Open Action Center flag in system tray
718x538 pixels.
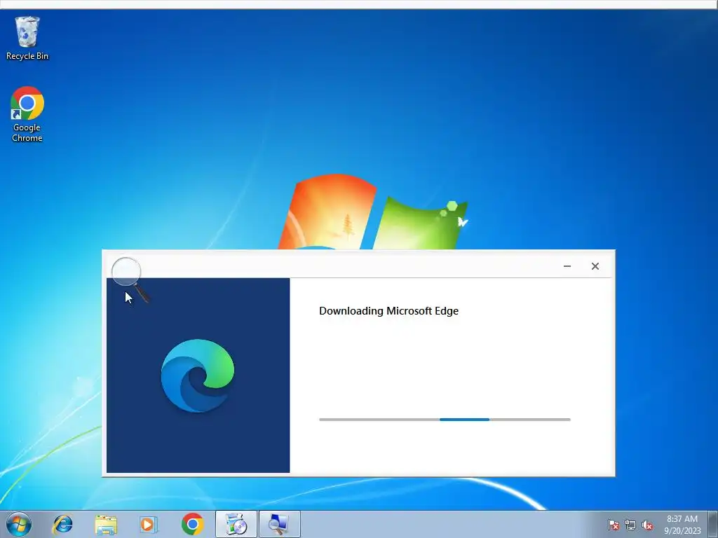(613, 525)
